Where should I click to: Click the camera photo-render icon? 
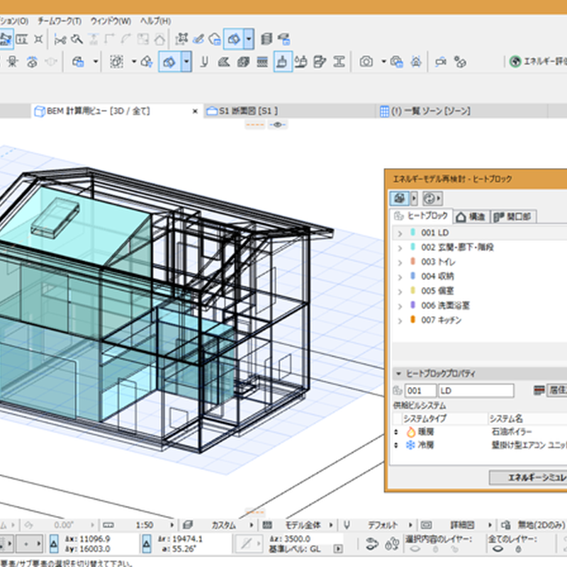click(x=366, y=62)
